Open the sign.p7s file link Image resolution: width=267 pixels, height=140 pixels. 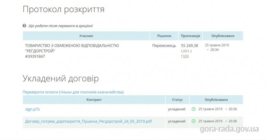coord(32,109)
